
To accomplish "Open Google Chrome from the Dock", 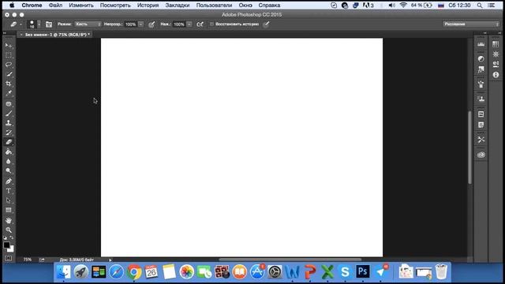I will [x=134, y=272].
